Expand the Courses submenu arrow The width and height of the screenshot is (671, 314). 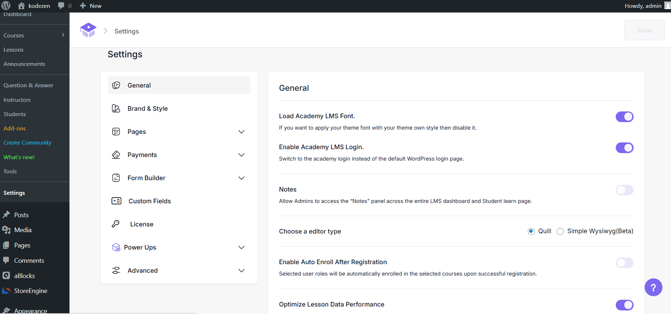click(63, 35)
